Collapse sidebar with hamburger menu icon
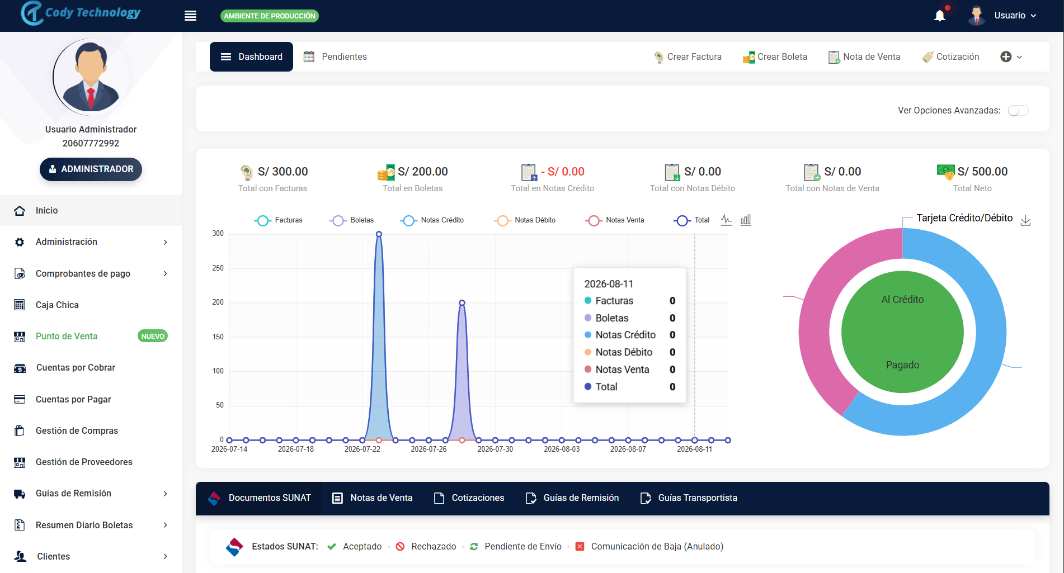The width and height of the screenshot is (1064, 573). click(x=190, y=16)
